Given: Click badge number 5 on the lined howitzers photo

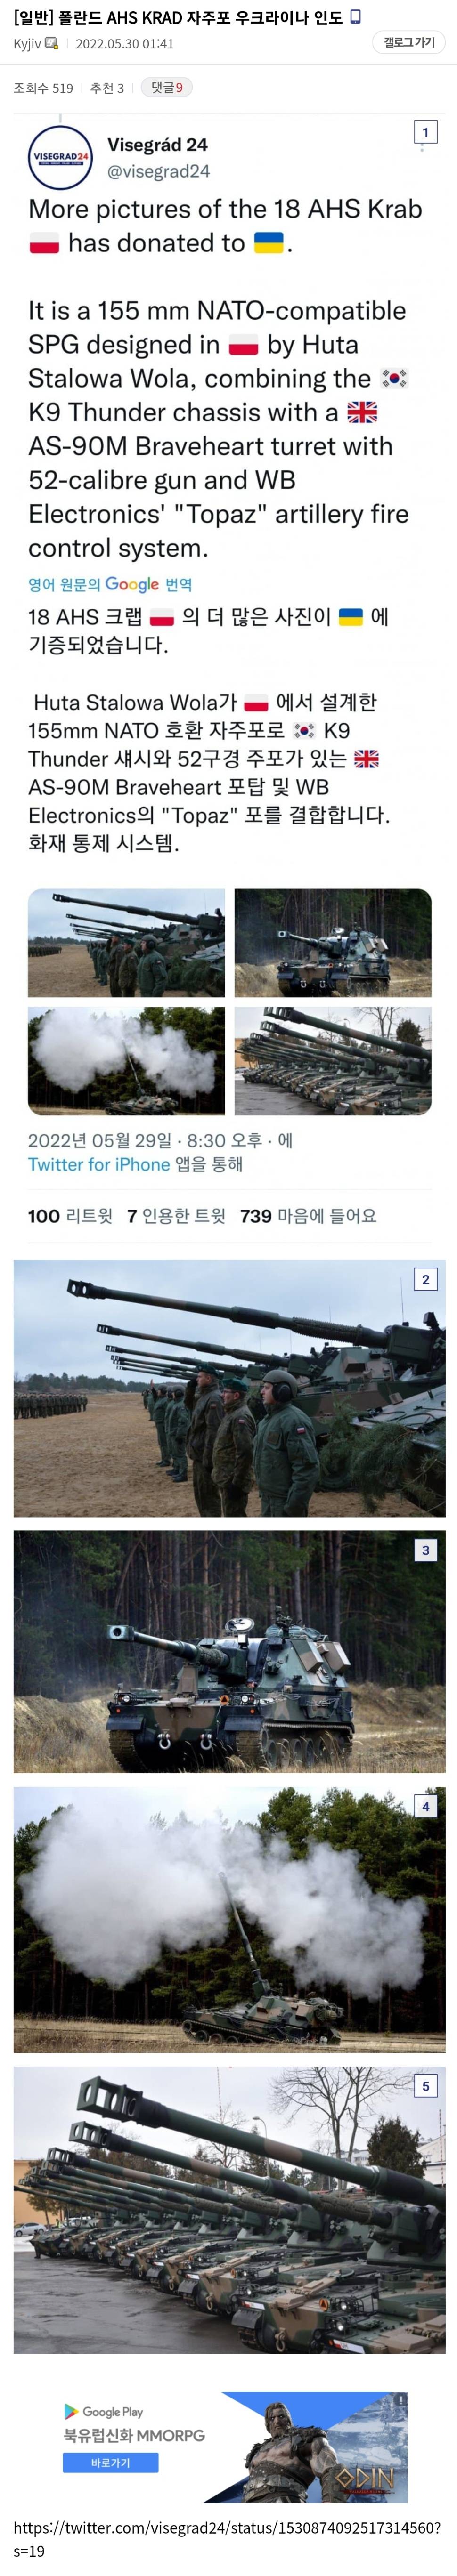Looking at the screenshot, I should (x=425, y=2085).
